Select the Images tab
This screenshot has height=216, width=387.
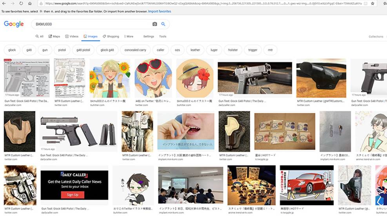pyautogui.click(x=91, y=36)
